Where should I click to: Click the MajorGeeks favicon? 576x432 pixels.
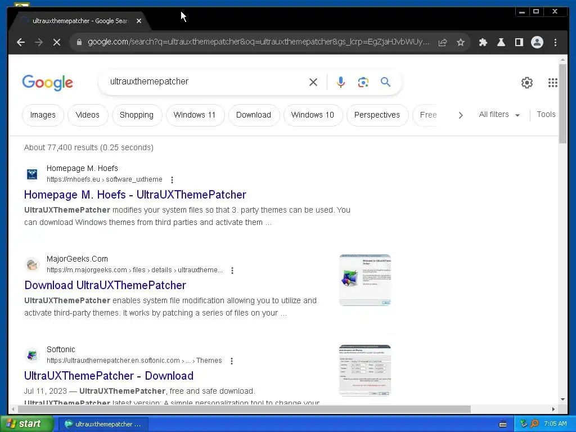[32, 264]
